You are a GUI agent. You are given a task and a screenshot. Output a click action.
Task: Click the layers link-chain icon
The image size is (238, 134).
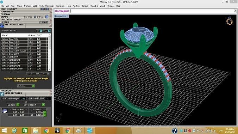(46, 22)
